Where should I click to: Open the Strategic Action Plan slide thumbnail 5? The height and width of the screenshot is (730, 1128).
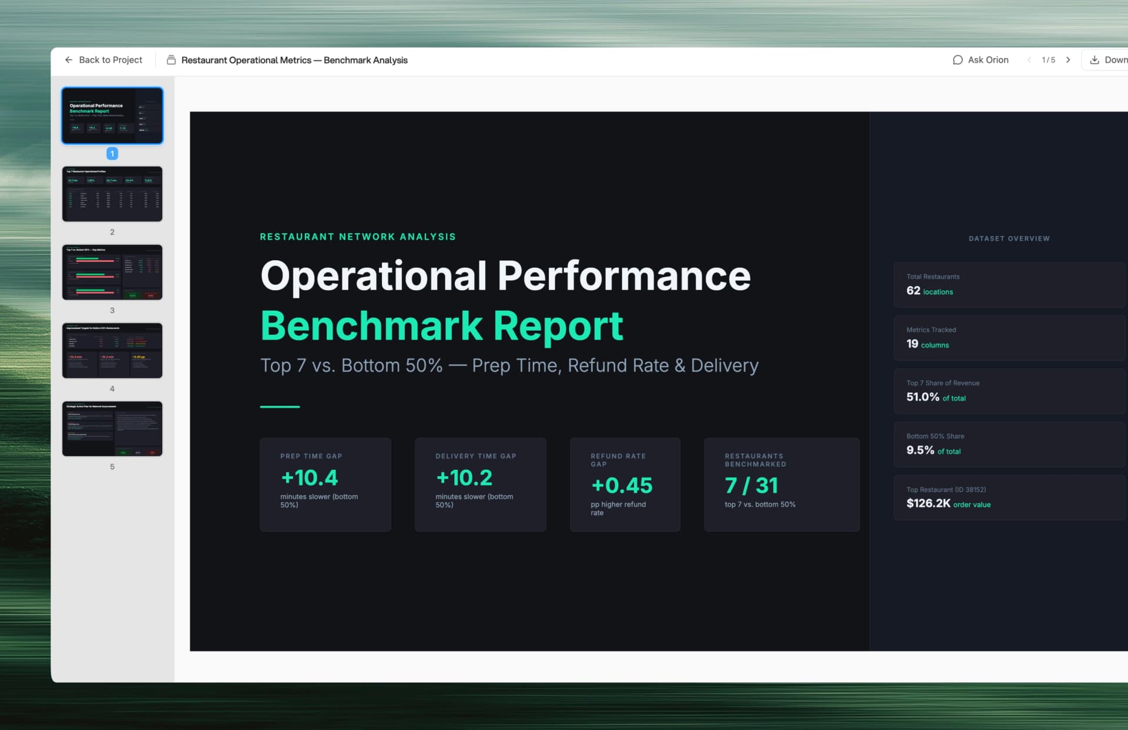(112, 429)
